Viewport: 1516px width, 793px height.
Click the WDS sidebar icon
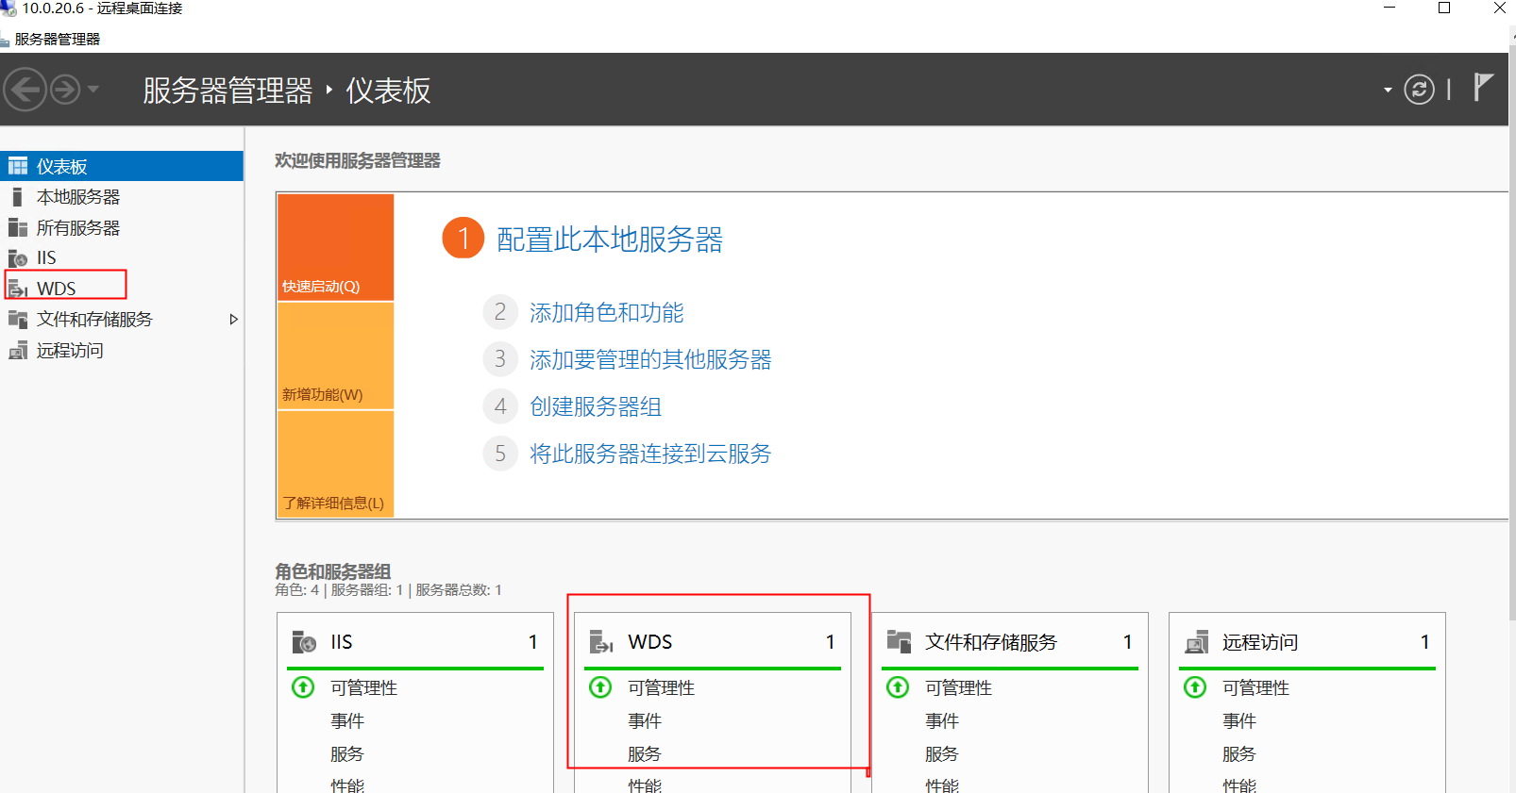(18, 289)
